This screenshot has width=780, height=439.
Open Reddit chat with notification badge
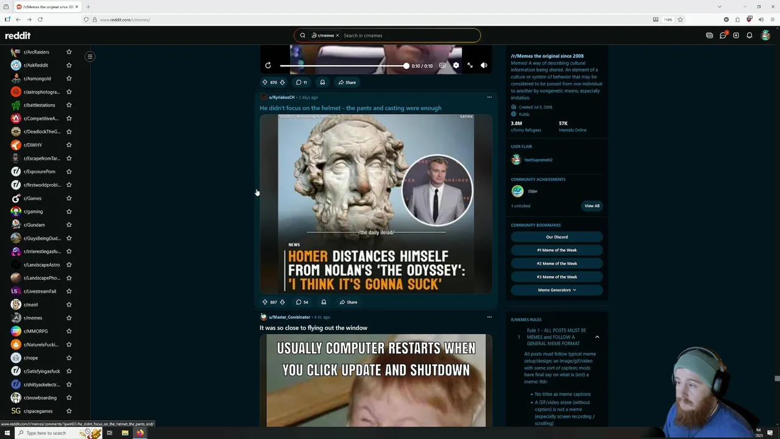pyautogui.click(x=723, y=35)
